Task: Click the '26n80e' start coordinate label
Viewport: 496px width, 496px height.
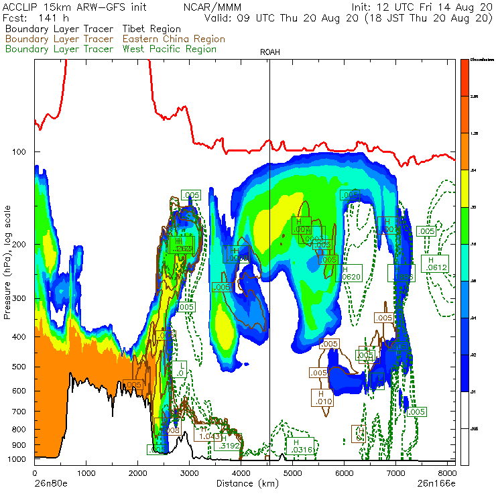Action: [x=51, y=484]
